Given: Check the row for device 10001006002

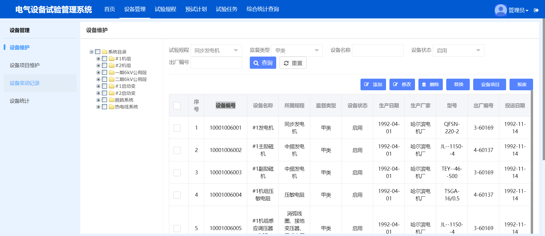Looking at the screenshot, I should coord(177,150).
